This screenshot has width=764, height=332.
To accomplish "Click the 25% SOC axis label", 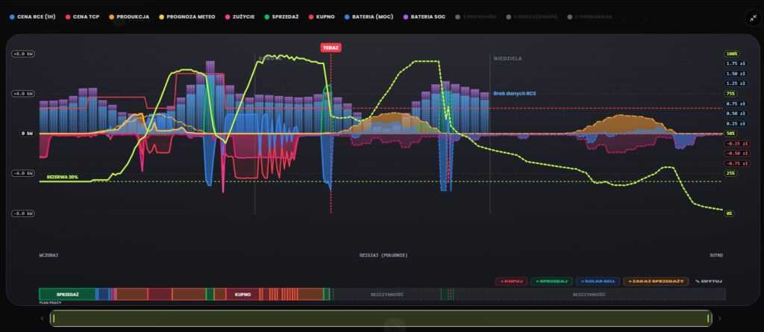I will pyautogui.click(x=731, y=173).
